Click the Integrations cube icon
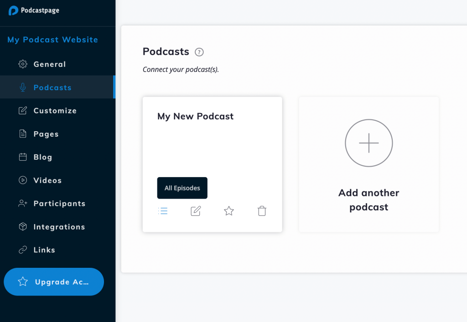The width and height of the screenshot is (467, 322). tap(22, 226)
